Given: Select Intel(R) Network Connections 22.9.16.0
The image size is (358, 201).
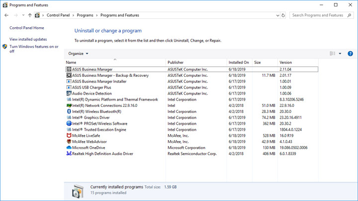Looking at the screenshot, I should pos(104,105).
